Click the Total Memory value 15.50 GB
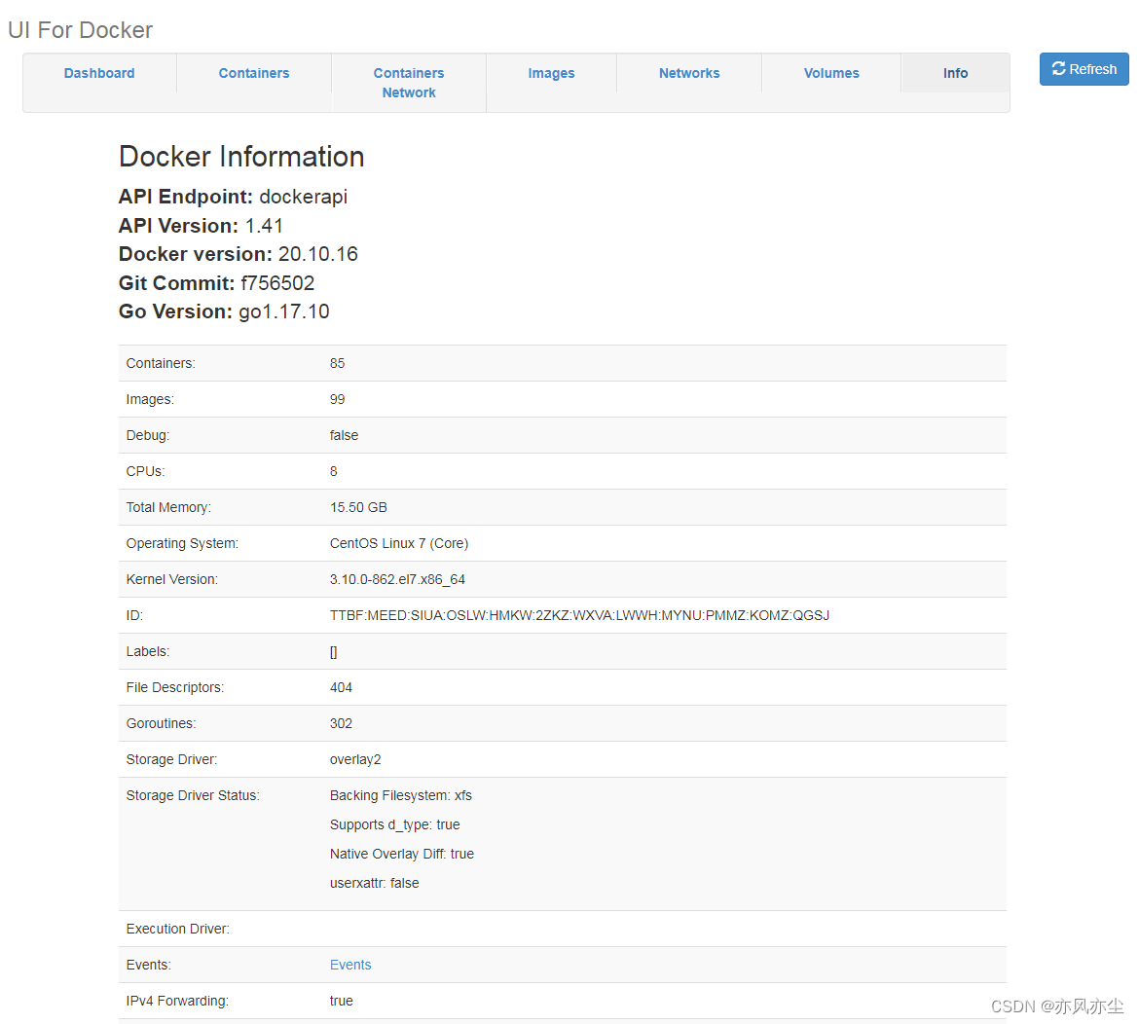The image size is (1139, 1024). pos(358,507)
